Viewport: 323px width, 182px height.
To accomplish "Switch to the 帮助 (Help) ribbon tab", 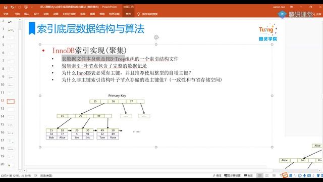I will (102, 14).
